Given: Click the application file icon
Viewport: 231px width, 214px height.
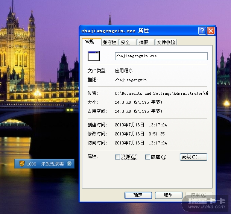Looking at the screenshot, I should tap(94, 56).
